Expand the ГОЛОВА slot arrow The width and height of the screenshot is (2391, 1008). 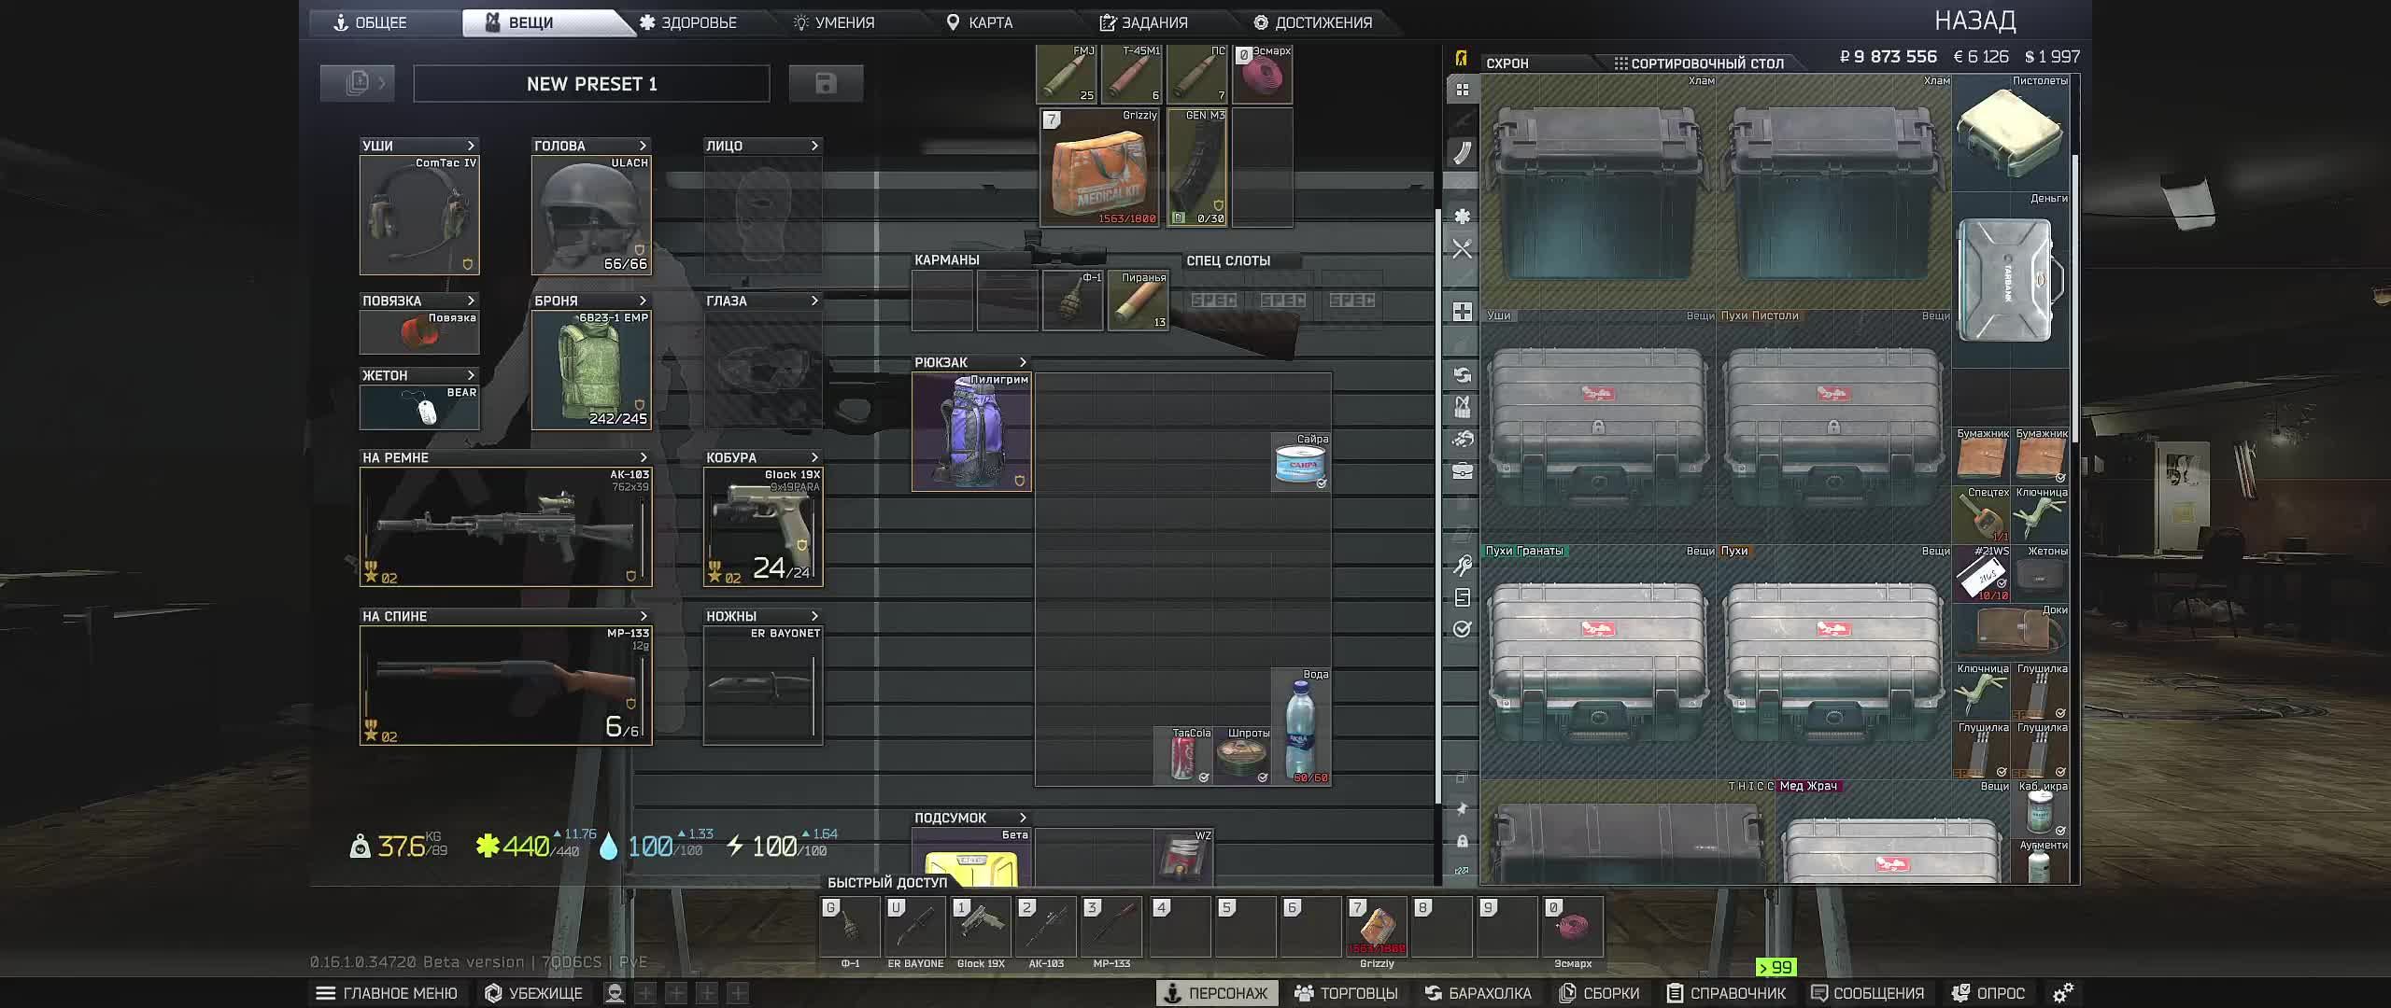(x=643, y=146)
